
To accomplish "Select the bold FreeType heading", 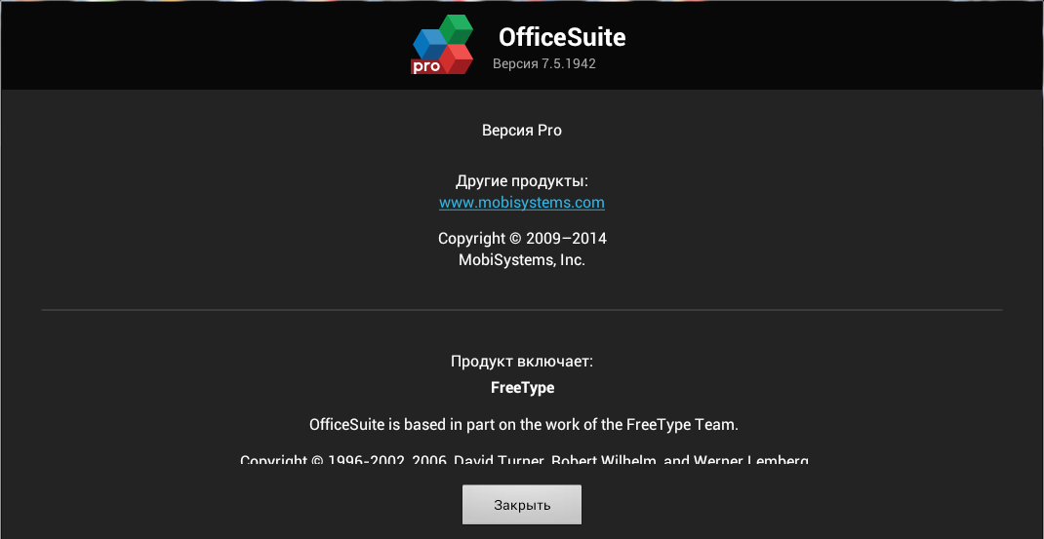I will pyautogui.click(x=522, y=388).
